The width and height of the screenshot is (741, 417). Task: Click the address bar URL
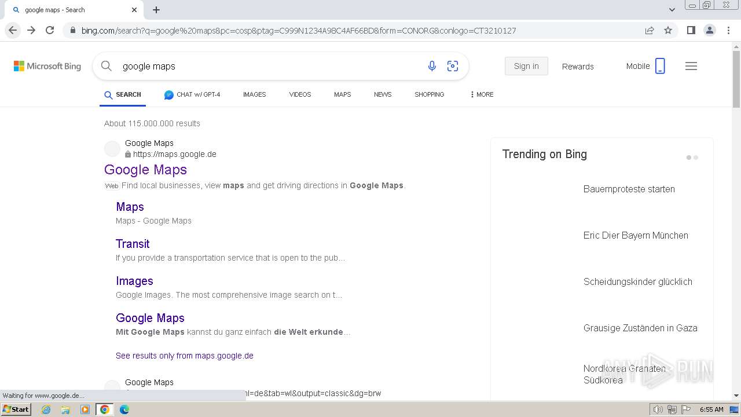point(299,30)
